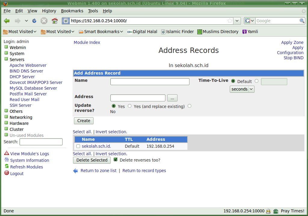Expand the Networking category in the sidebar
308x216 pixels.
(x=6, y=117)
